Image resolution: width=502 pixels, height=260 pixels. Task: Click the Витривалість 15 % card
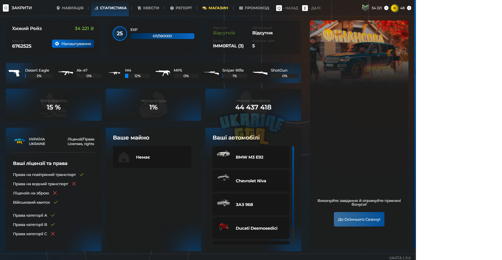click(54, 105)
